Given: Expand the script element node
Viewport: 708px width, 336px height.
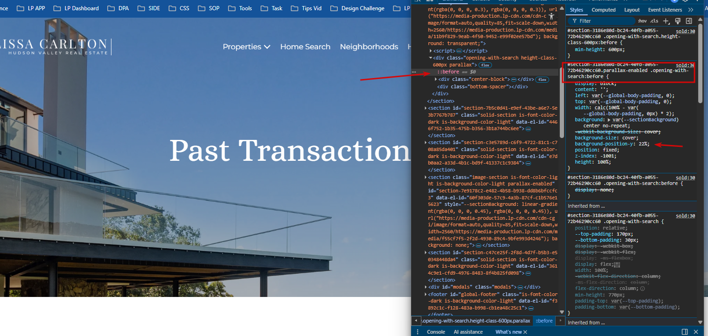Looking at the screenshot, I should [431, 51].
